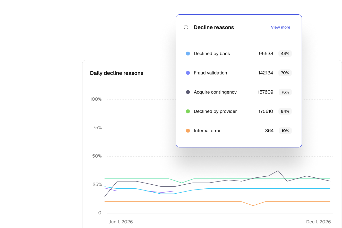Click the 84% percentage badge

pyautogui.click(x=285, y=111)
